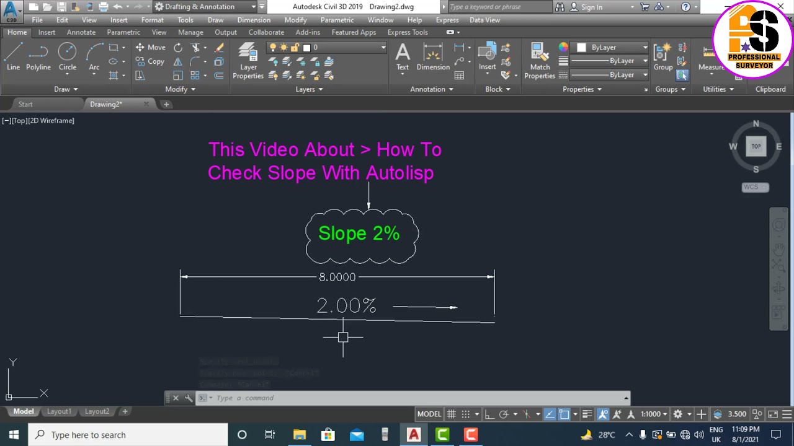This screenshot has height=446, width=794.
Task: Toggle snap mode in status bar
Action: [x=466, y=414]
